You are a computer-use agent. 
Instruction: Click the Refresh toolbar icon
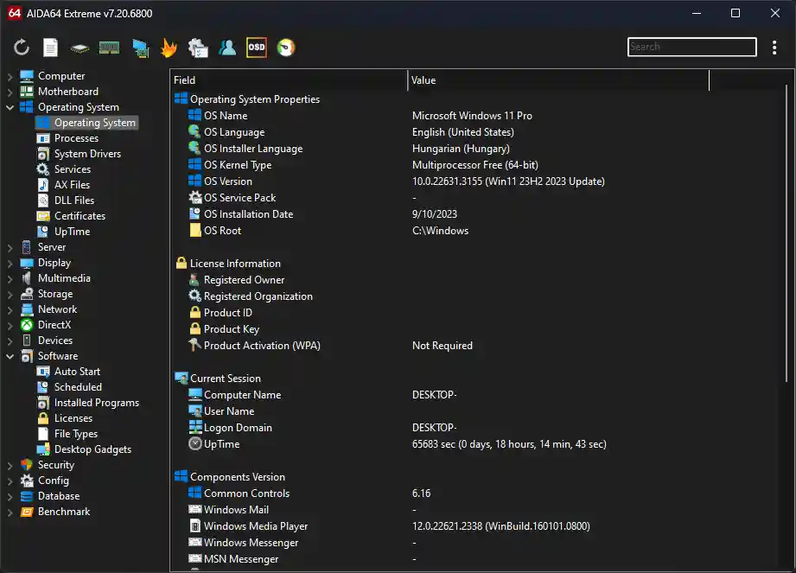pos(22,48)
